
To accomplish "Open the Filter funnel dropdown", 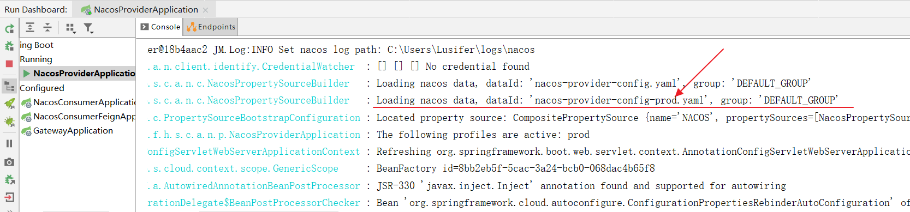I will point(88,28).
